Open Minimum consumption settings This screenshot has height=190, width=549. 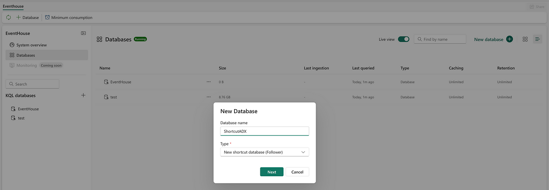point(69,18)
